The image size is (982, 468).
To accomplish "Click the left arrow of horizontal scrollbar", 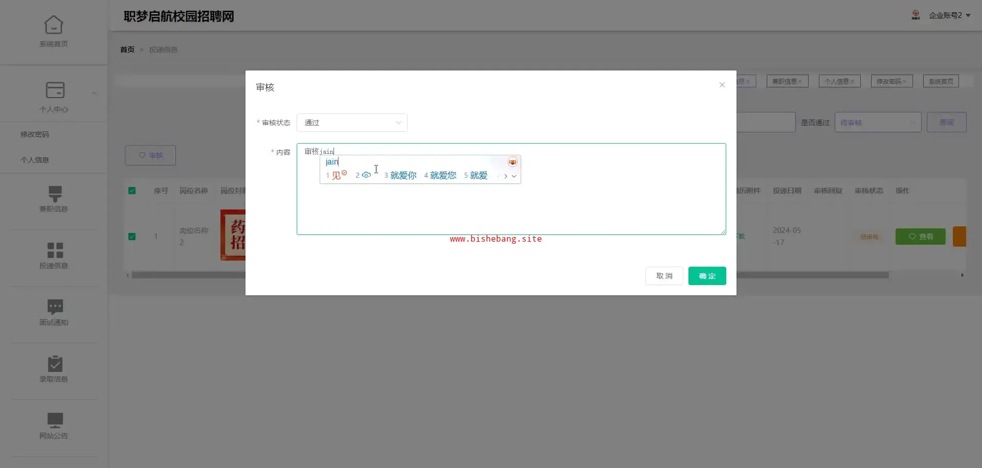I will click(x=128, y=275).
